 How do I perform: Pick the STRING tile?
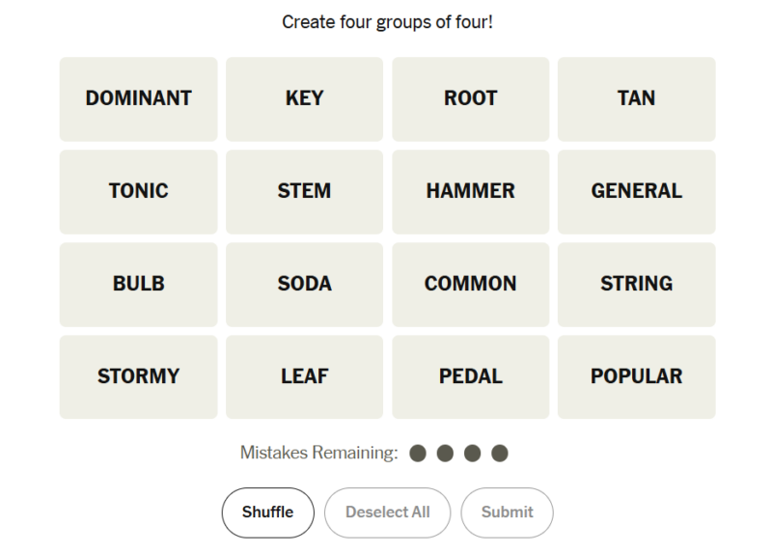(x=636, y=284)
